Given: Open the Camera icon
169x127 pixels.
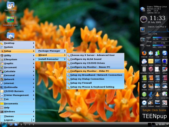Looking at the screenshot, I should click(x=157, y=86).
